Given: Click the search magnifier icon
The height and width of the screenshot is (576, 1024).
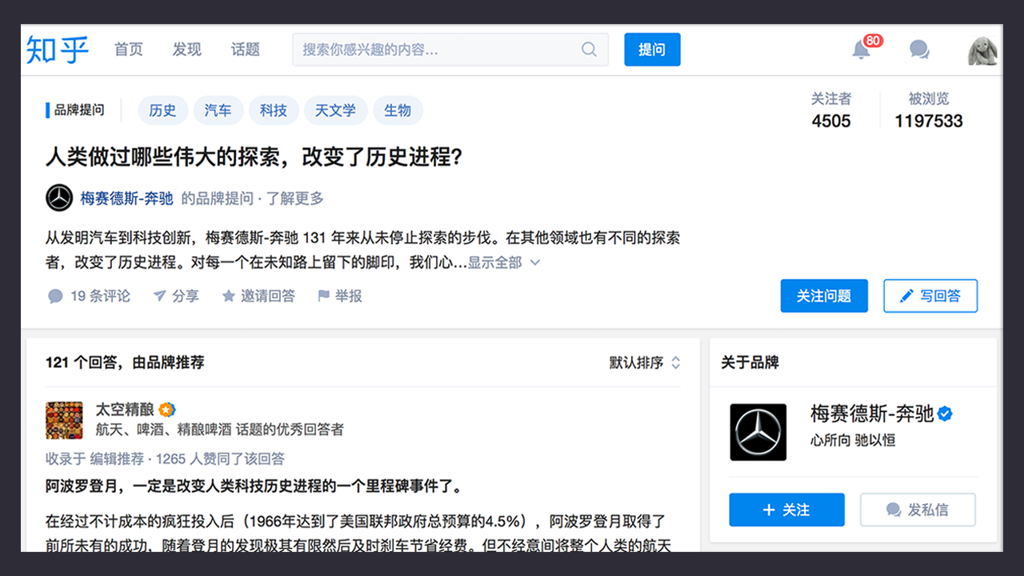Looking at the screenshot, I should 589,49.
